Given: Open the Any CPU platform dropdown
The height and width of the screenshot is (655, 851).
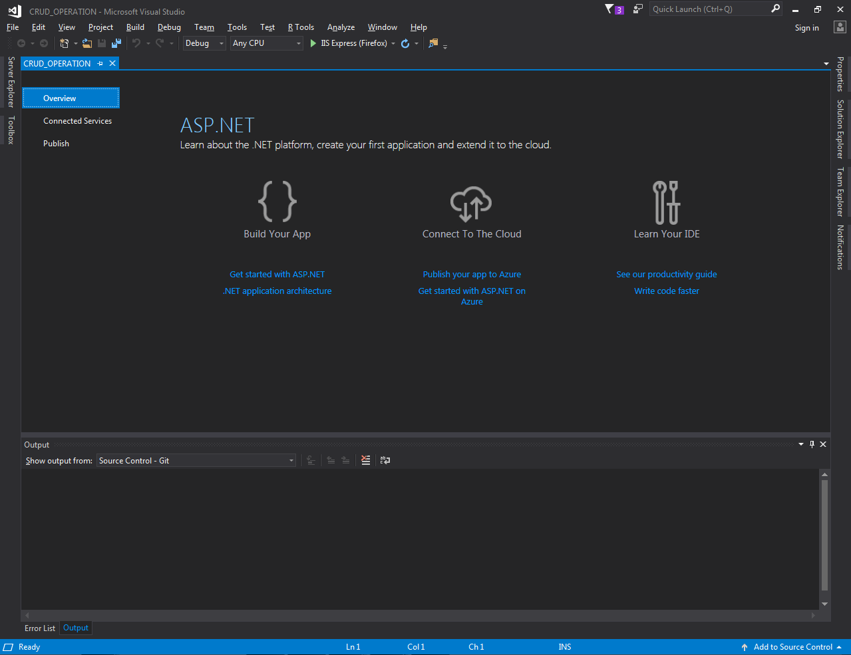Looking at the screenshot, I should 267,43.
